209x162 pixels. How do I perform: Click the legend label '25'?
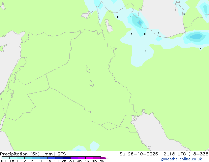click(64, 161)
